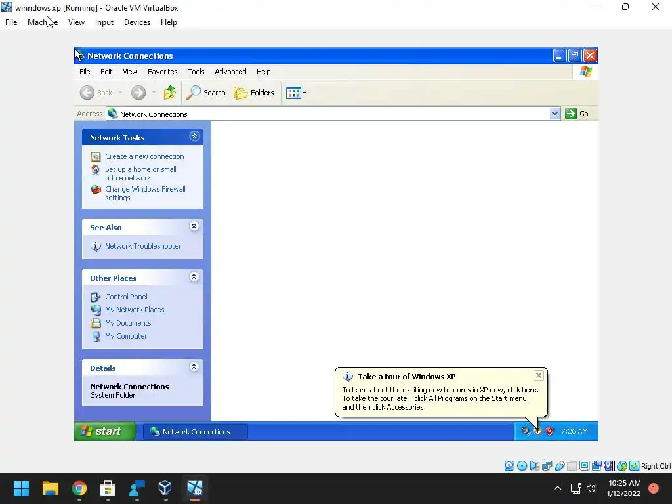Open VirtualBox File menu
Viewport: 672px width, 504px height.
coord(11,22)
